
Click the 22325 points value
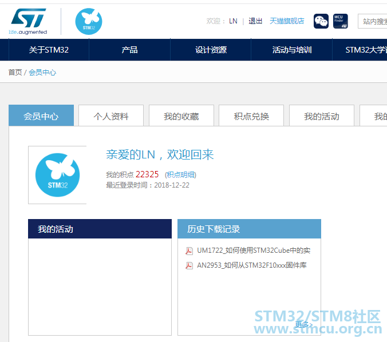coord(147,174)
